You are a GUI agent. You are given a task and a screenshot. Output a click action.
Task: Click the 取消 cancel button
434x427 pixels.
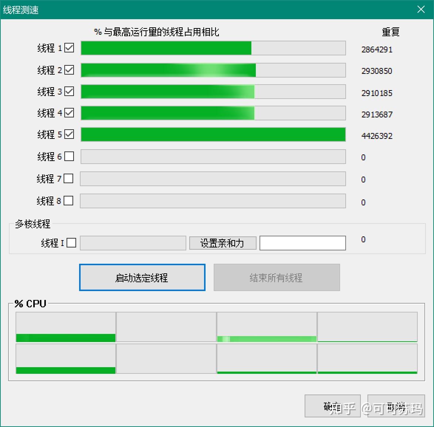click(x=396, y=406)
